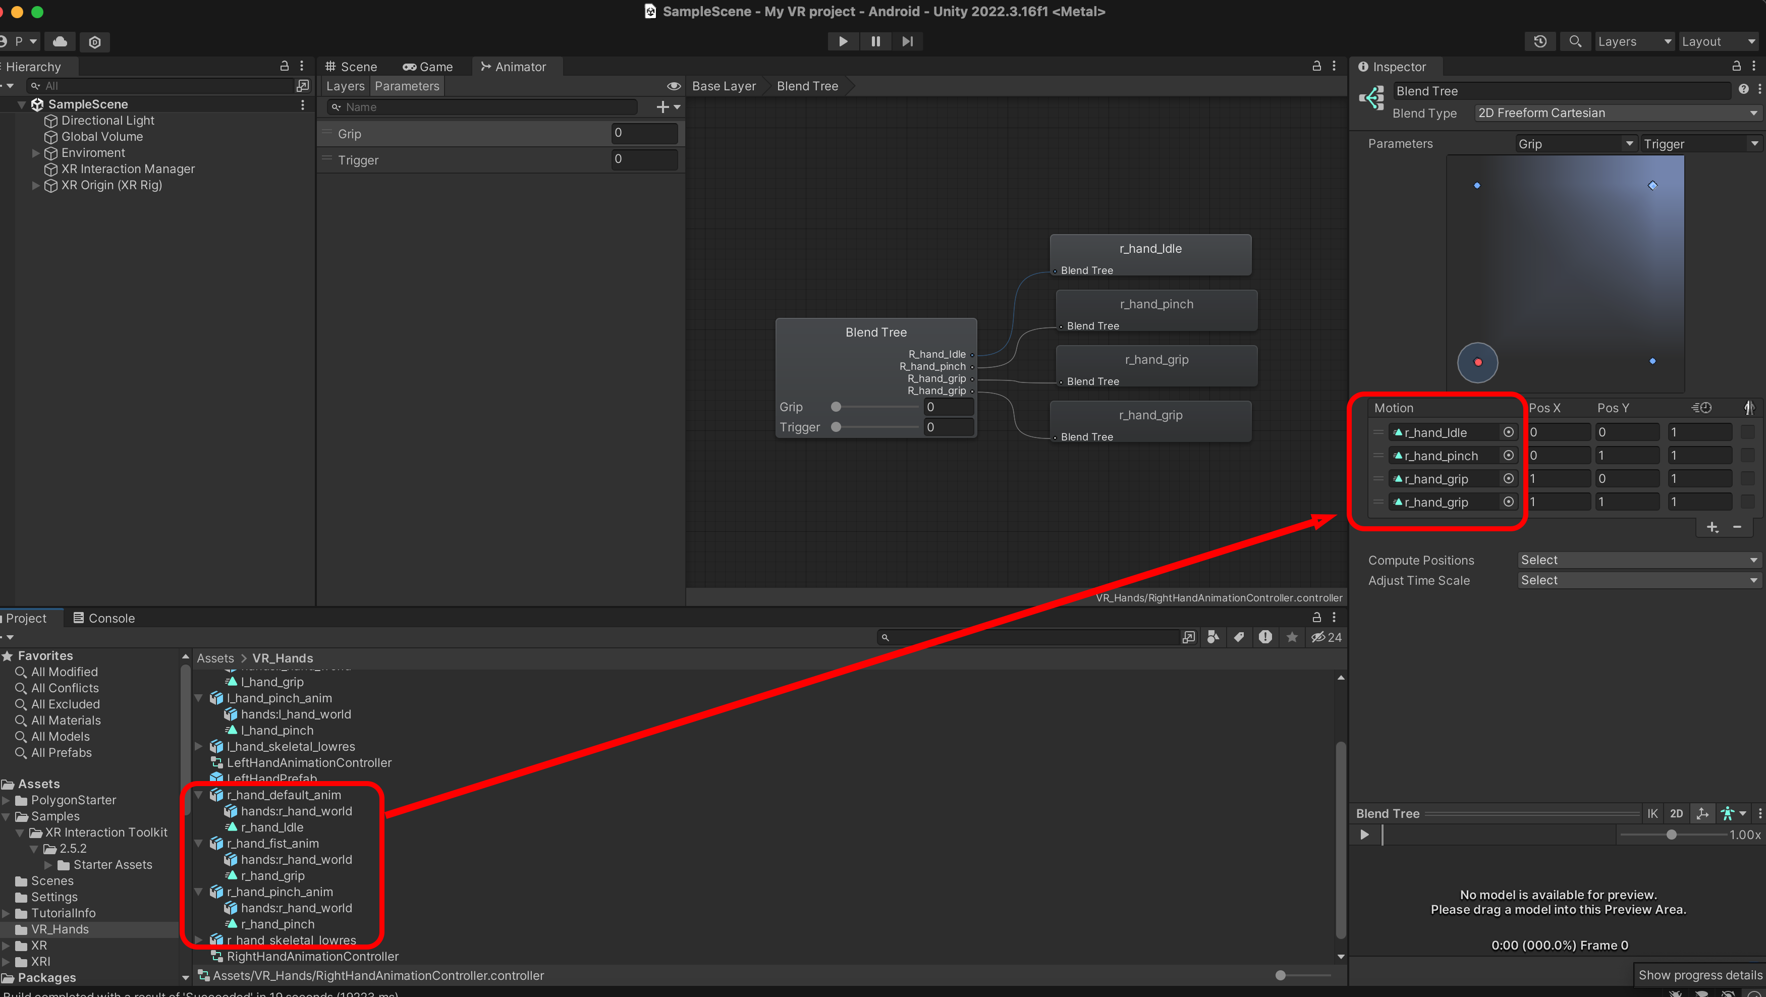
Task: Click the Step frame button
Action: point(907,41)
